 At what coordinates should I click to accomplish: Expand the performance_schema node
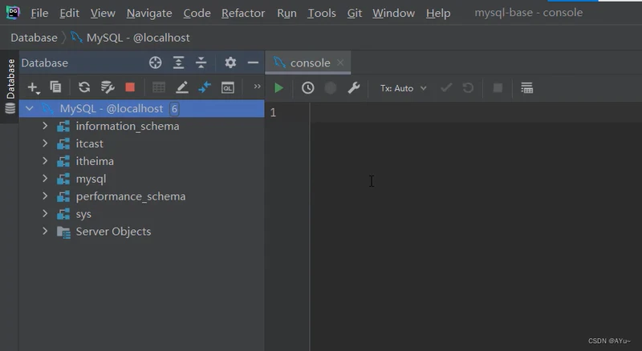pos(45,196)
